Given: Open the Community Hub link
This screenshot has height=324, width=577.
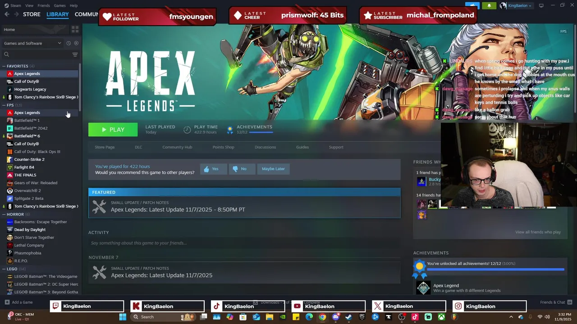Looking at the screenshot, I should [177, 147].
